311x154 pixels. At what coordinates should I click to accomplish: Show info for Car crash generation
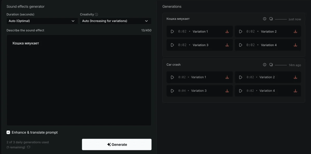coord(265,65)
